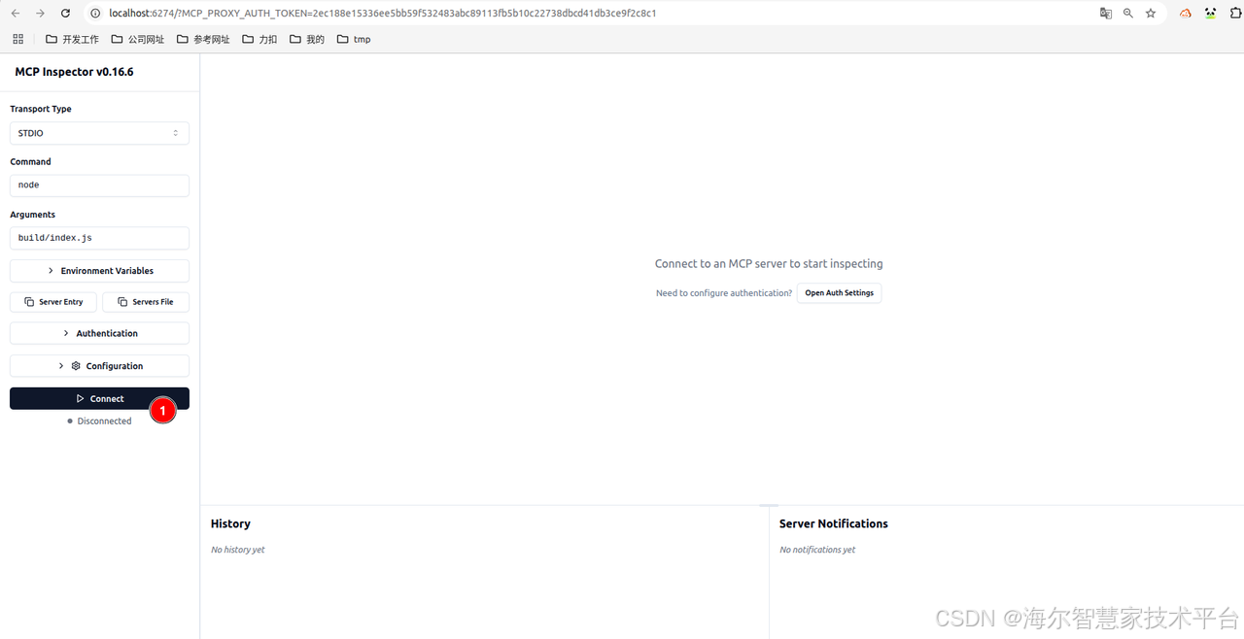
Task: Select the localhost URL in the address bar
Action: point(383,14)
